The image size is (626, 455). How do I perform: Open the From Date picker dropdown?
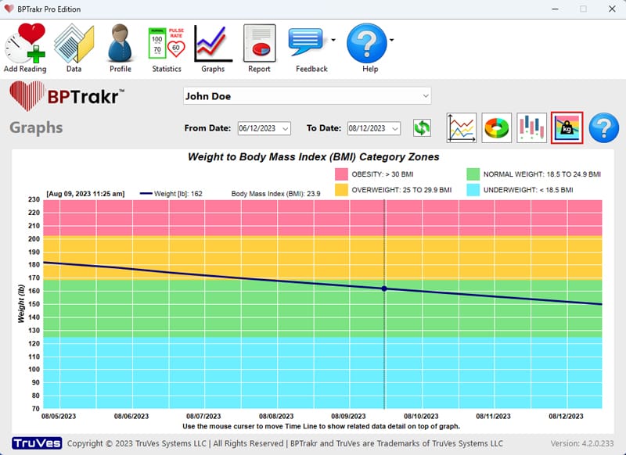click(x=285, y=129)
